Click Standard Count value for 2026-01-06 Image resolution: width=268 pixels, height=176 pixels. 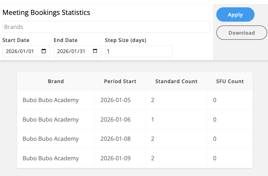(153, 119)
